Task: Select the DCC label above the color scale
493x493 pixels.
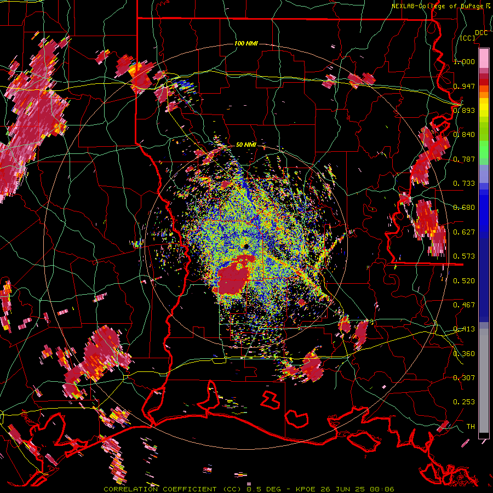Action: coord(481,33)
